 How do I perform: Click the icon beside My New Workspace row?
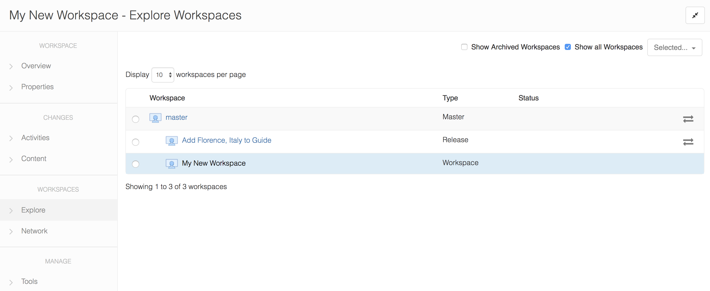point(172,163)
